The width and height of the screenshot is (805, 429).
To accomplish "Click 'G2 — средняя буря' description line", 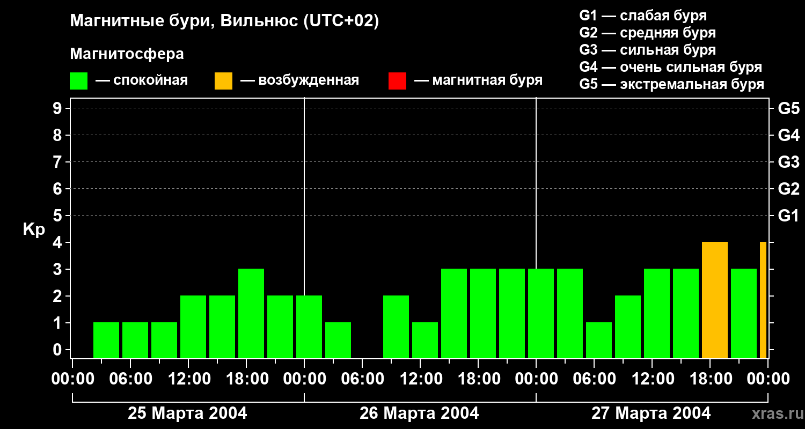I will pos(648,33).
